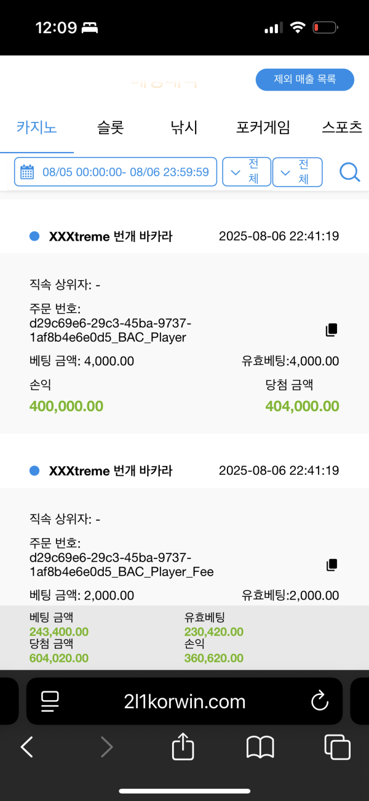Go back in Safari
This screenshot has height=801, width=369.
point(26,747)
